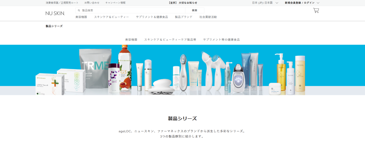Switch to サプリメント等の健康食品 tab

[222, 40]
